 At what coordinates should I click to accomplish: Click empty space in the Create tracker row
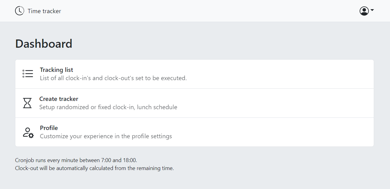276,103
